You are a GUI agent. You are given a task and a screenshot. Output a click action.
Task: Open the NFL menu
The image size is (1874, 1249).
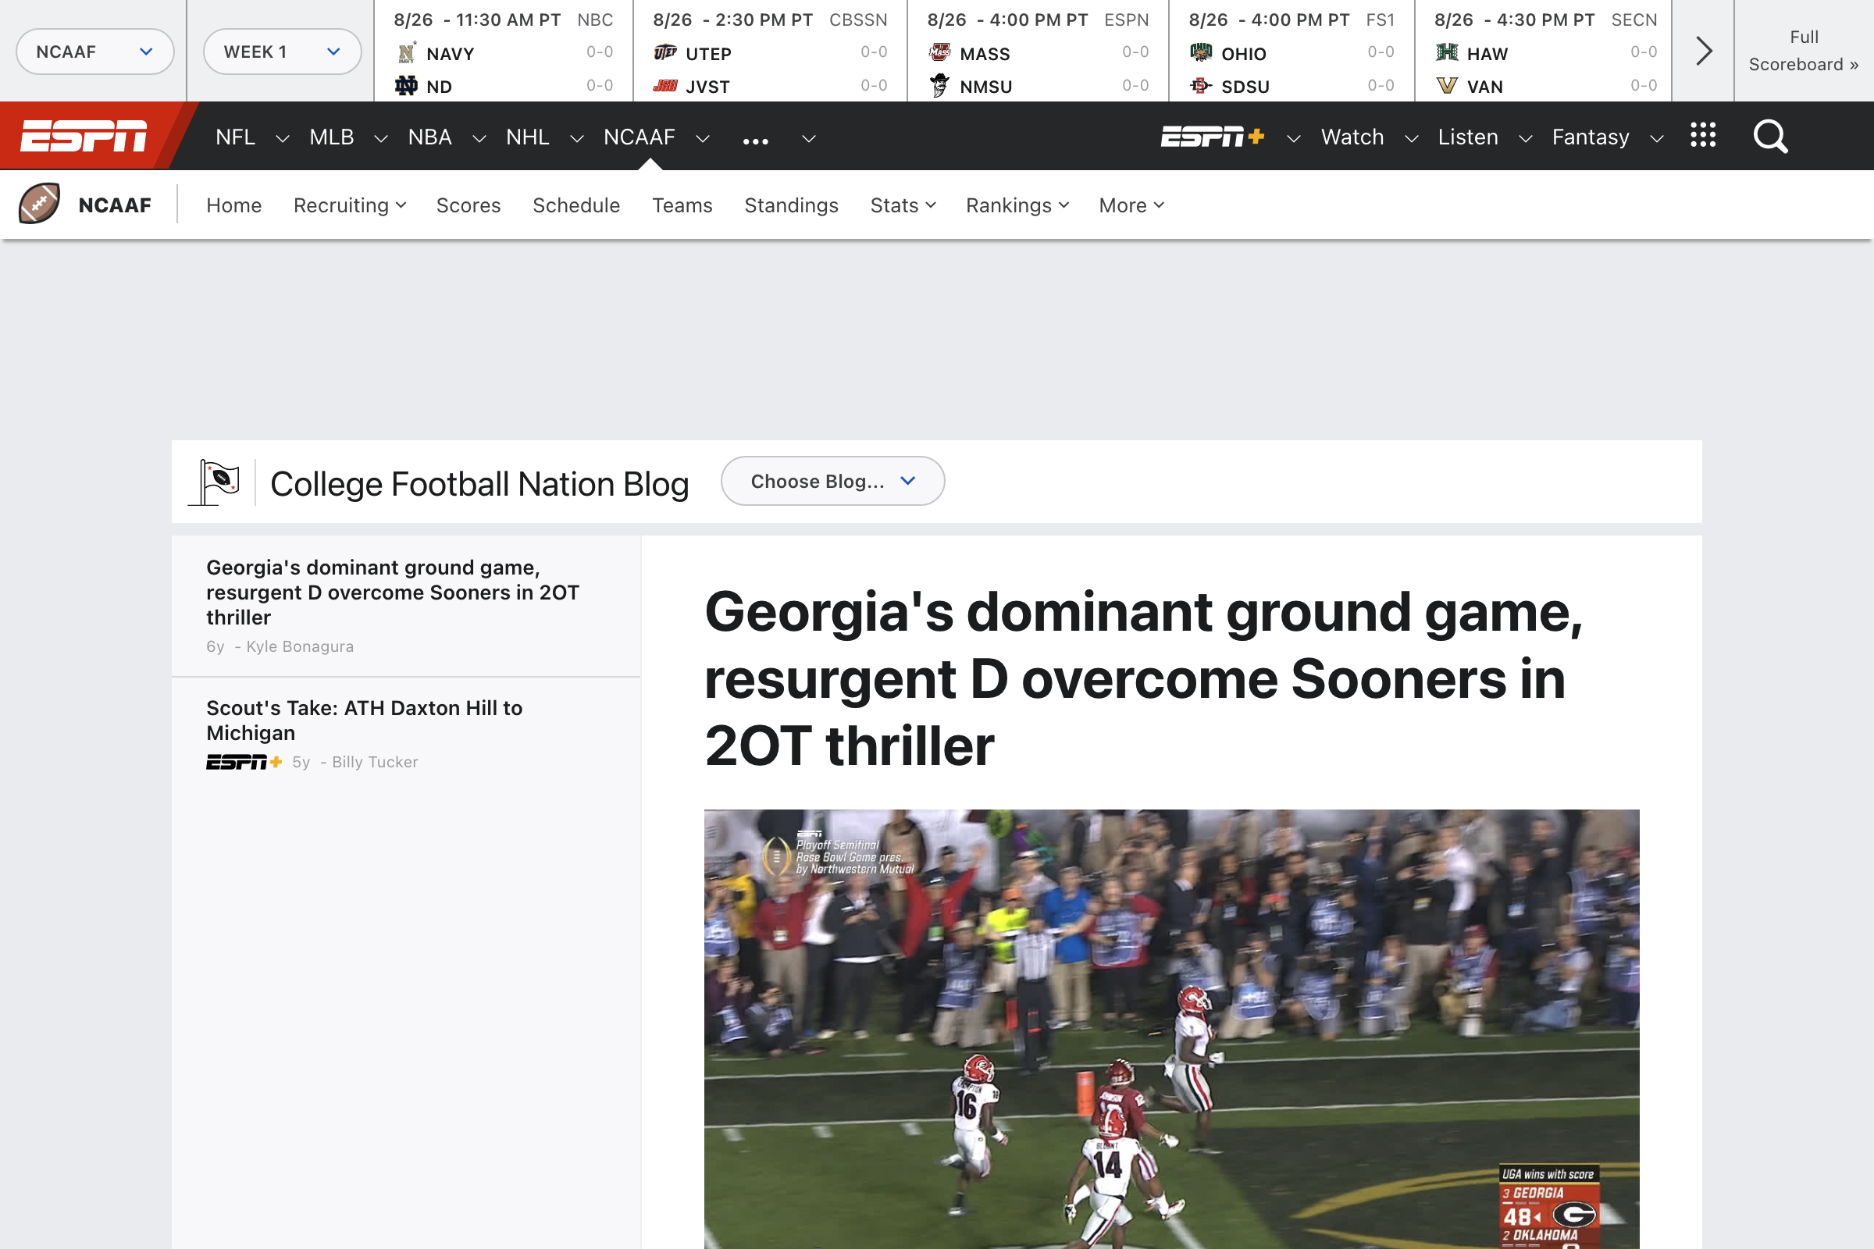pyautogui.click(x=236, y=137)
